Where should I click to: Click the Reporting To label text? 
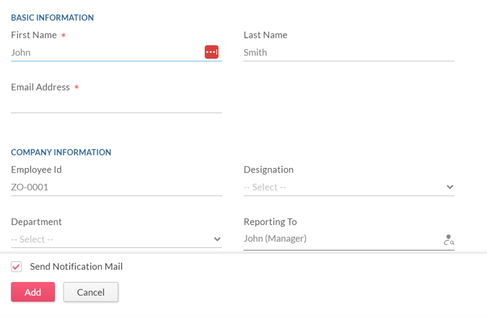pyautogui.click(x=271, y=222)
